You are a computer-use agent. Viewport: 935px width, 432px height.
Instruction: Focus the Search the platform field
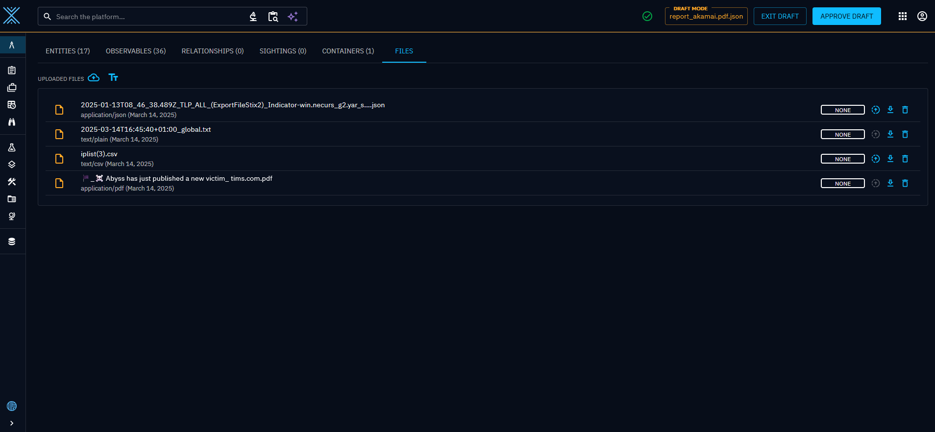click(147, 17)
